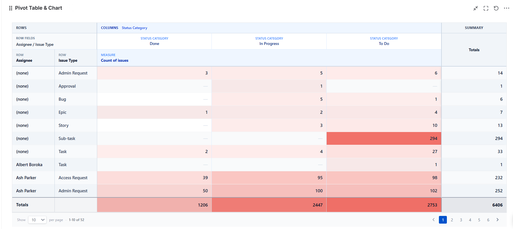Jump to page 6 of results
The width and height of the screenshot is (513, 229).
click(488, 220)
